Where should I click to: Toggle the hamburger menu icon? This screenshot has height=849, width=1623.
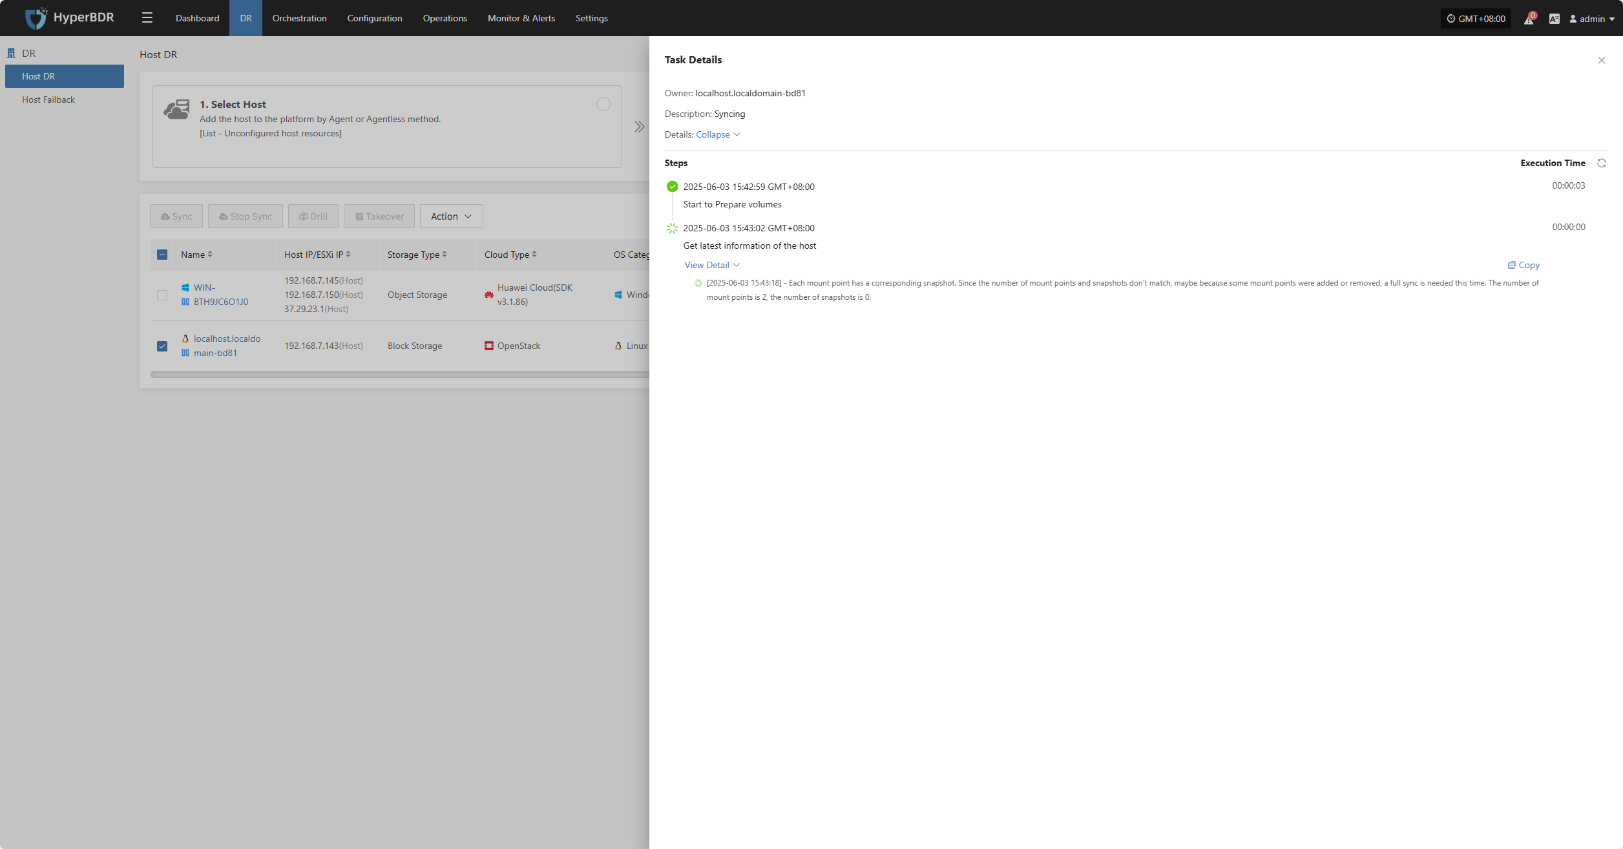147,18
